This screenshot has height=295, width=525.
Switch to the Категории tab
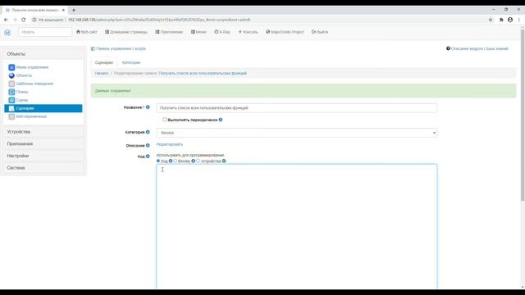[x=131, y=62]
